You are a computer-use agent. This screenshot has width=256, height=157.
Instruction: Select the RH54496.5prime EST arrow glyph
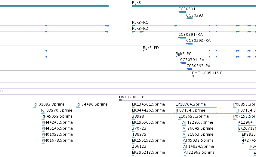[78, 107]
